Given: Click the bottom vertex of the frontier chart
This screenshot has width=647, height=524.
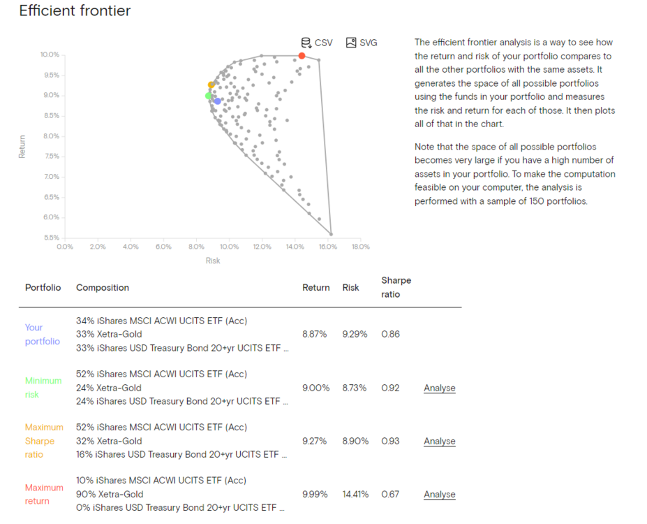Looking at the screenshot, I should (332, 235).
